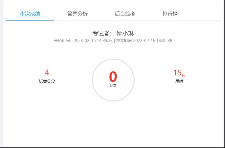Click the 用时 label
Image resolution: width=225 pixels, height=148 pixels.
(179, 81)
